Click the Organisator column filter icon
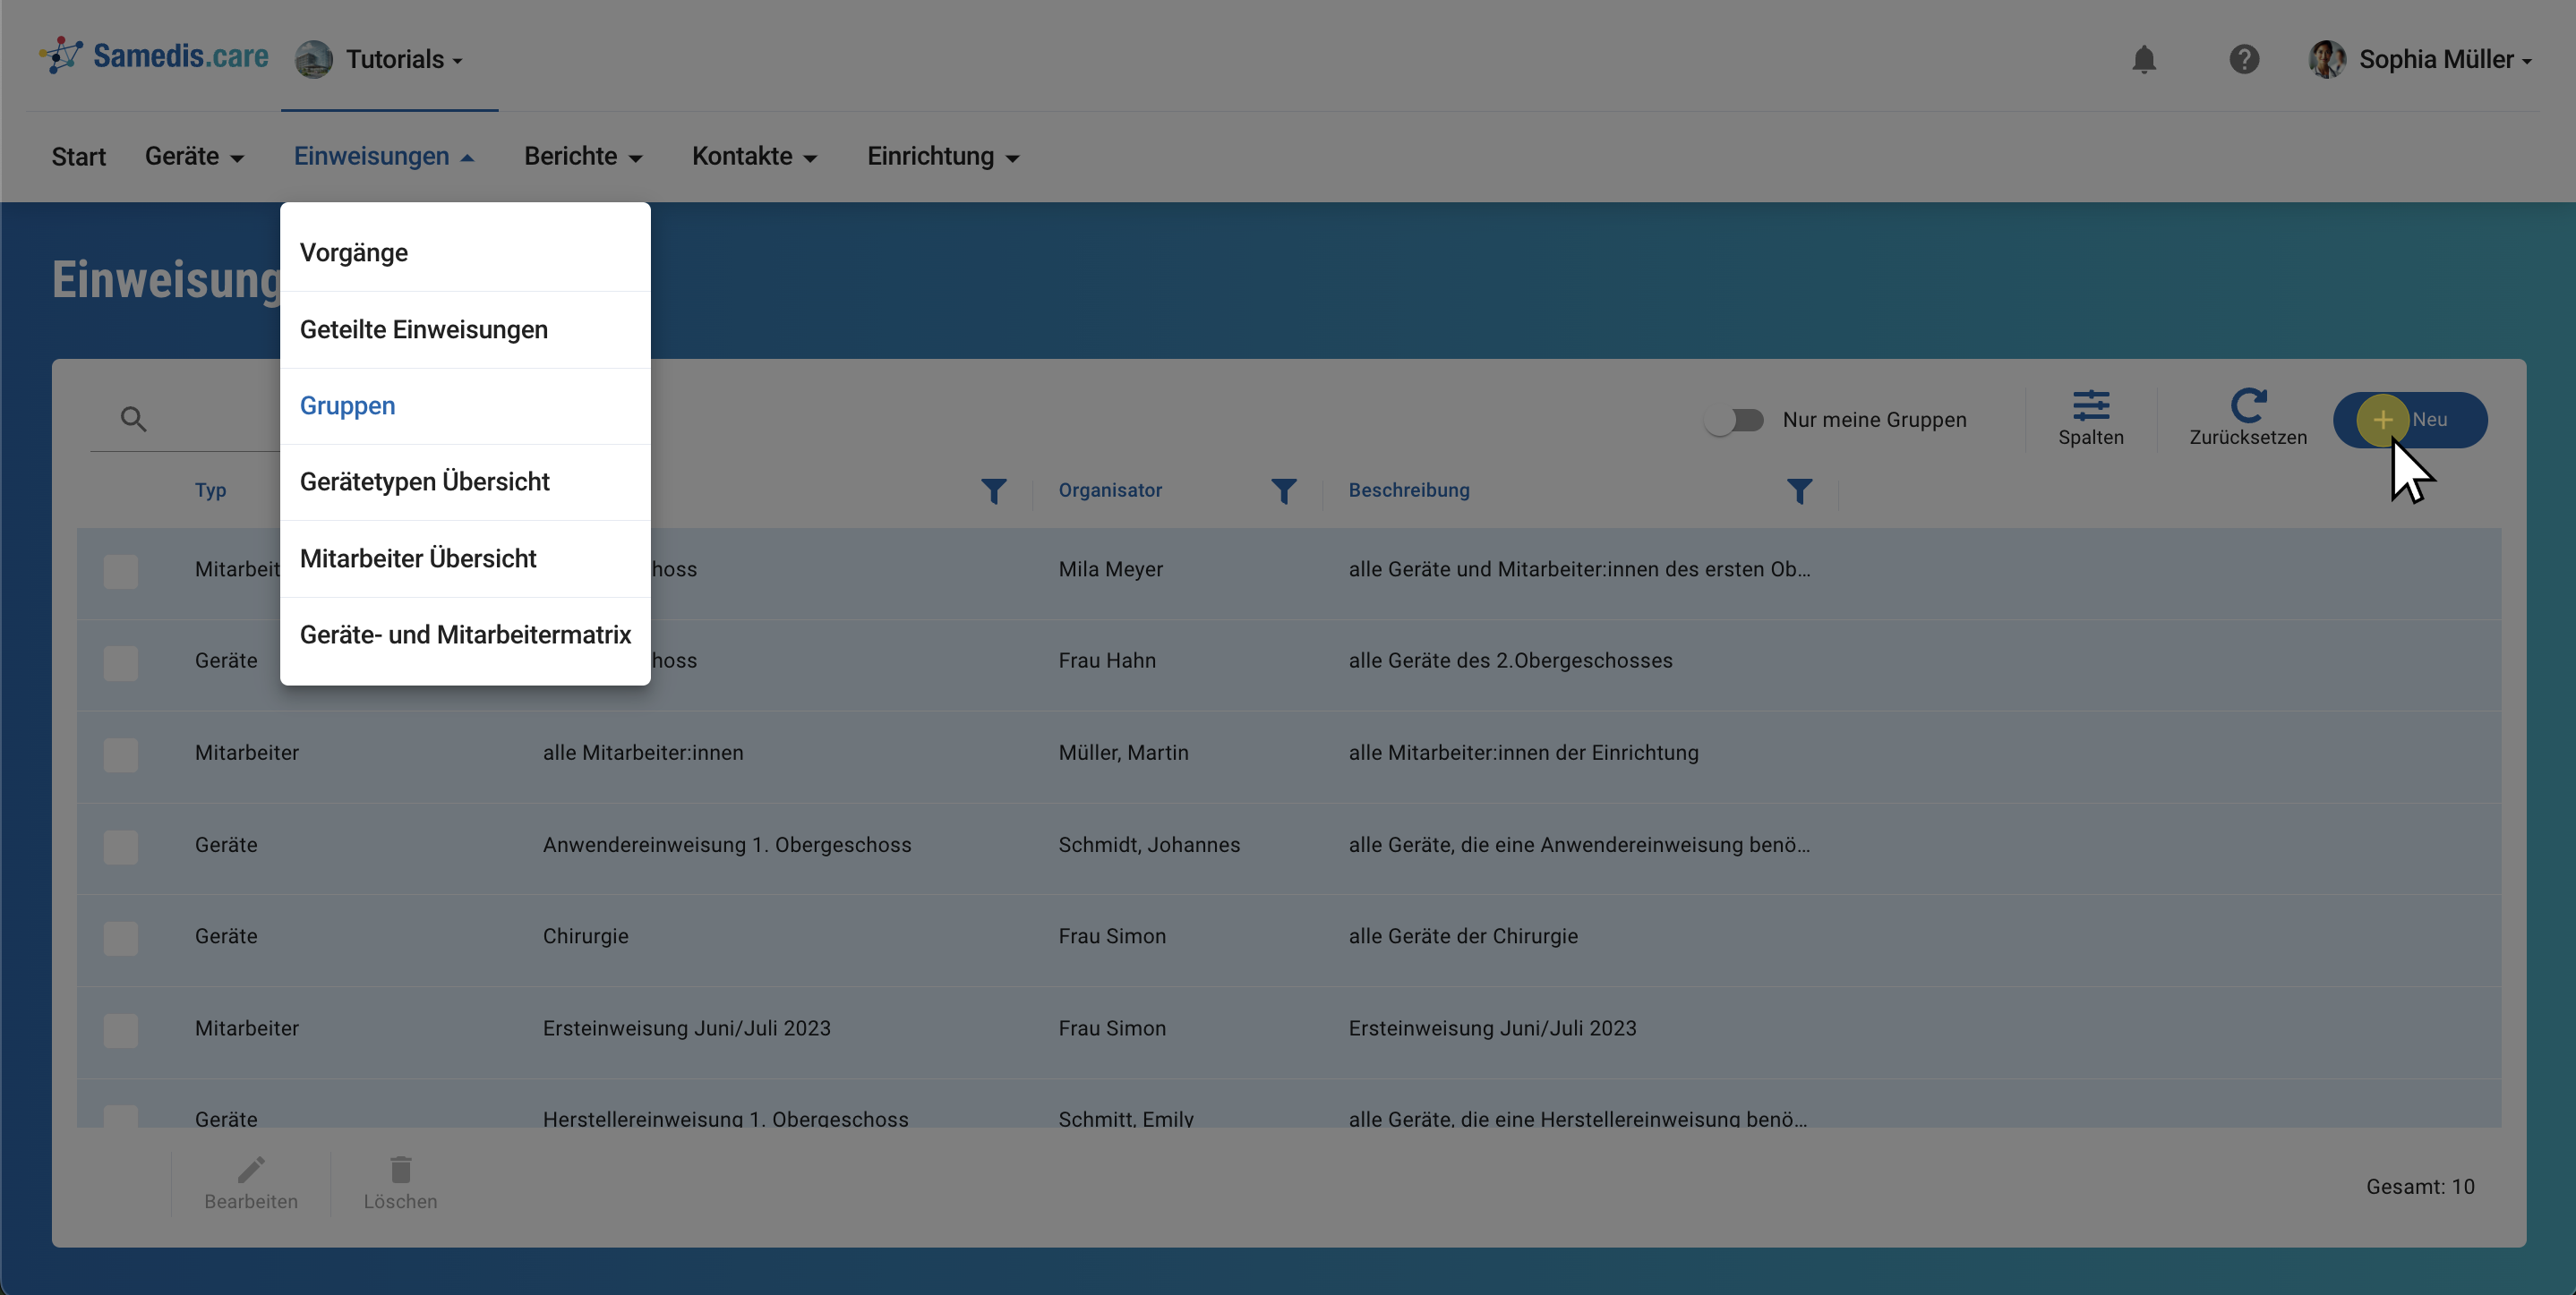The height and width of the screenshot is (1295, 2576). pyautogui.click(x=1283, y=490)
